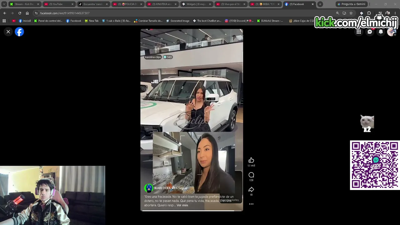The height and width of the screenshot is (225, 400).
Task: Open the (1510) Discord bookmark
Action: 239,21
